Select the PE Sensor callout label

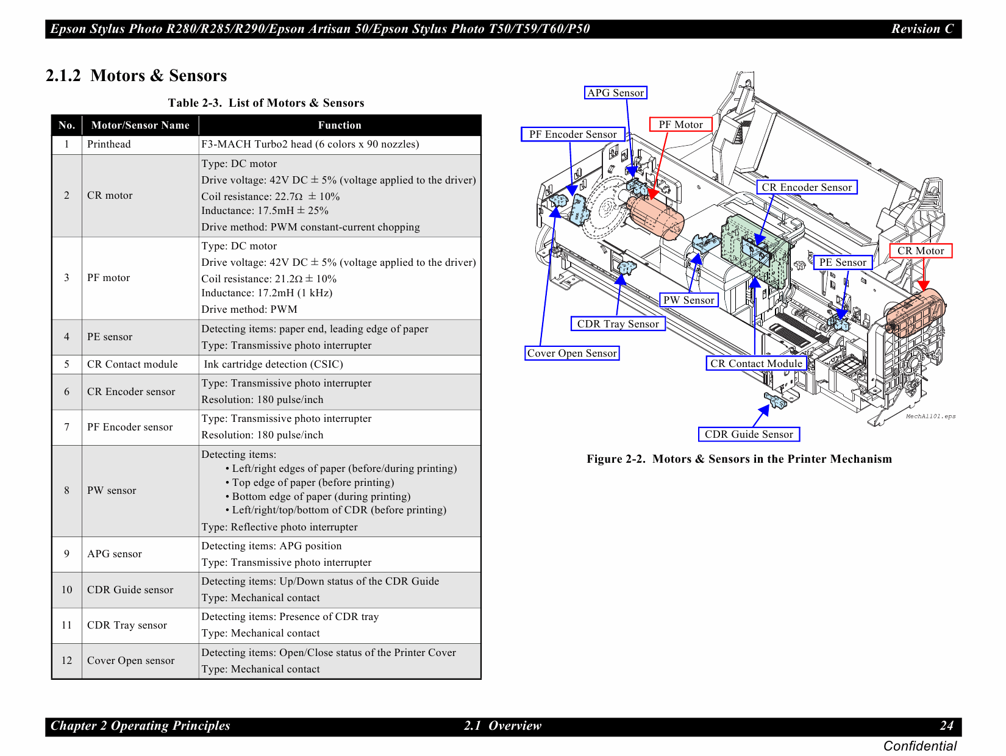click(x=843, y=262)
